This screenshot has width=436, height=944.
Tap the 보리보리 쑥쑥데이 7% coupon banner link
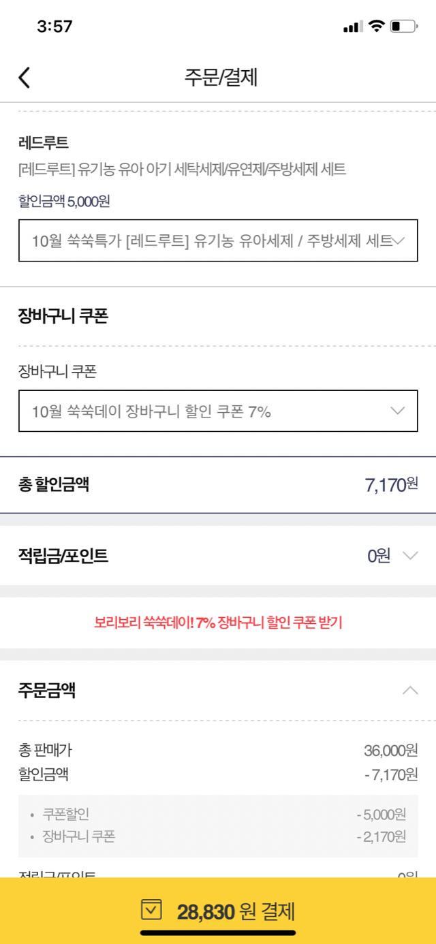(x=218, y=623)
